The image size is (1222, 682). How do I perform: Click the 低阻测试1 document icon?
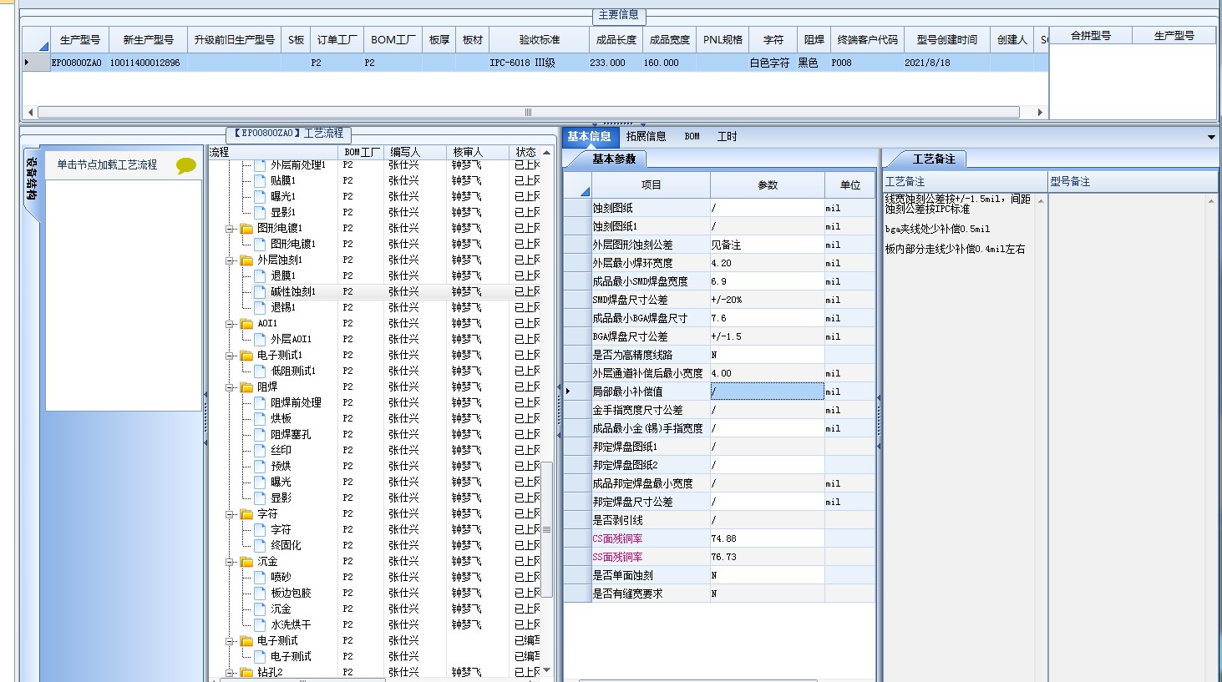point(260,371)
